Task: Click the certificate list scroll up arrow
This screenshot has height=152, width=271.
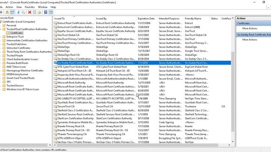Action: [232, 18]
